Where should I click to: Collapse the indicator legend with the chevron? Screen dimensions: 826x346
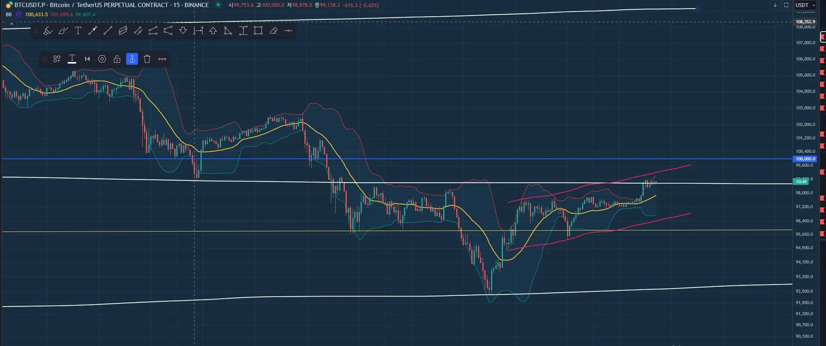coord(12,24)
